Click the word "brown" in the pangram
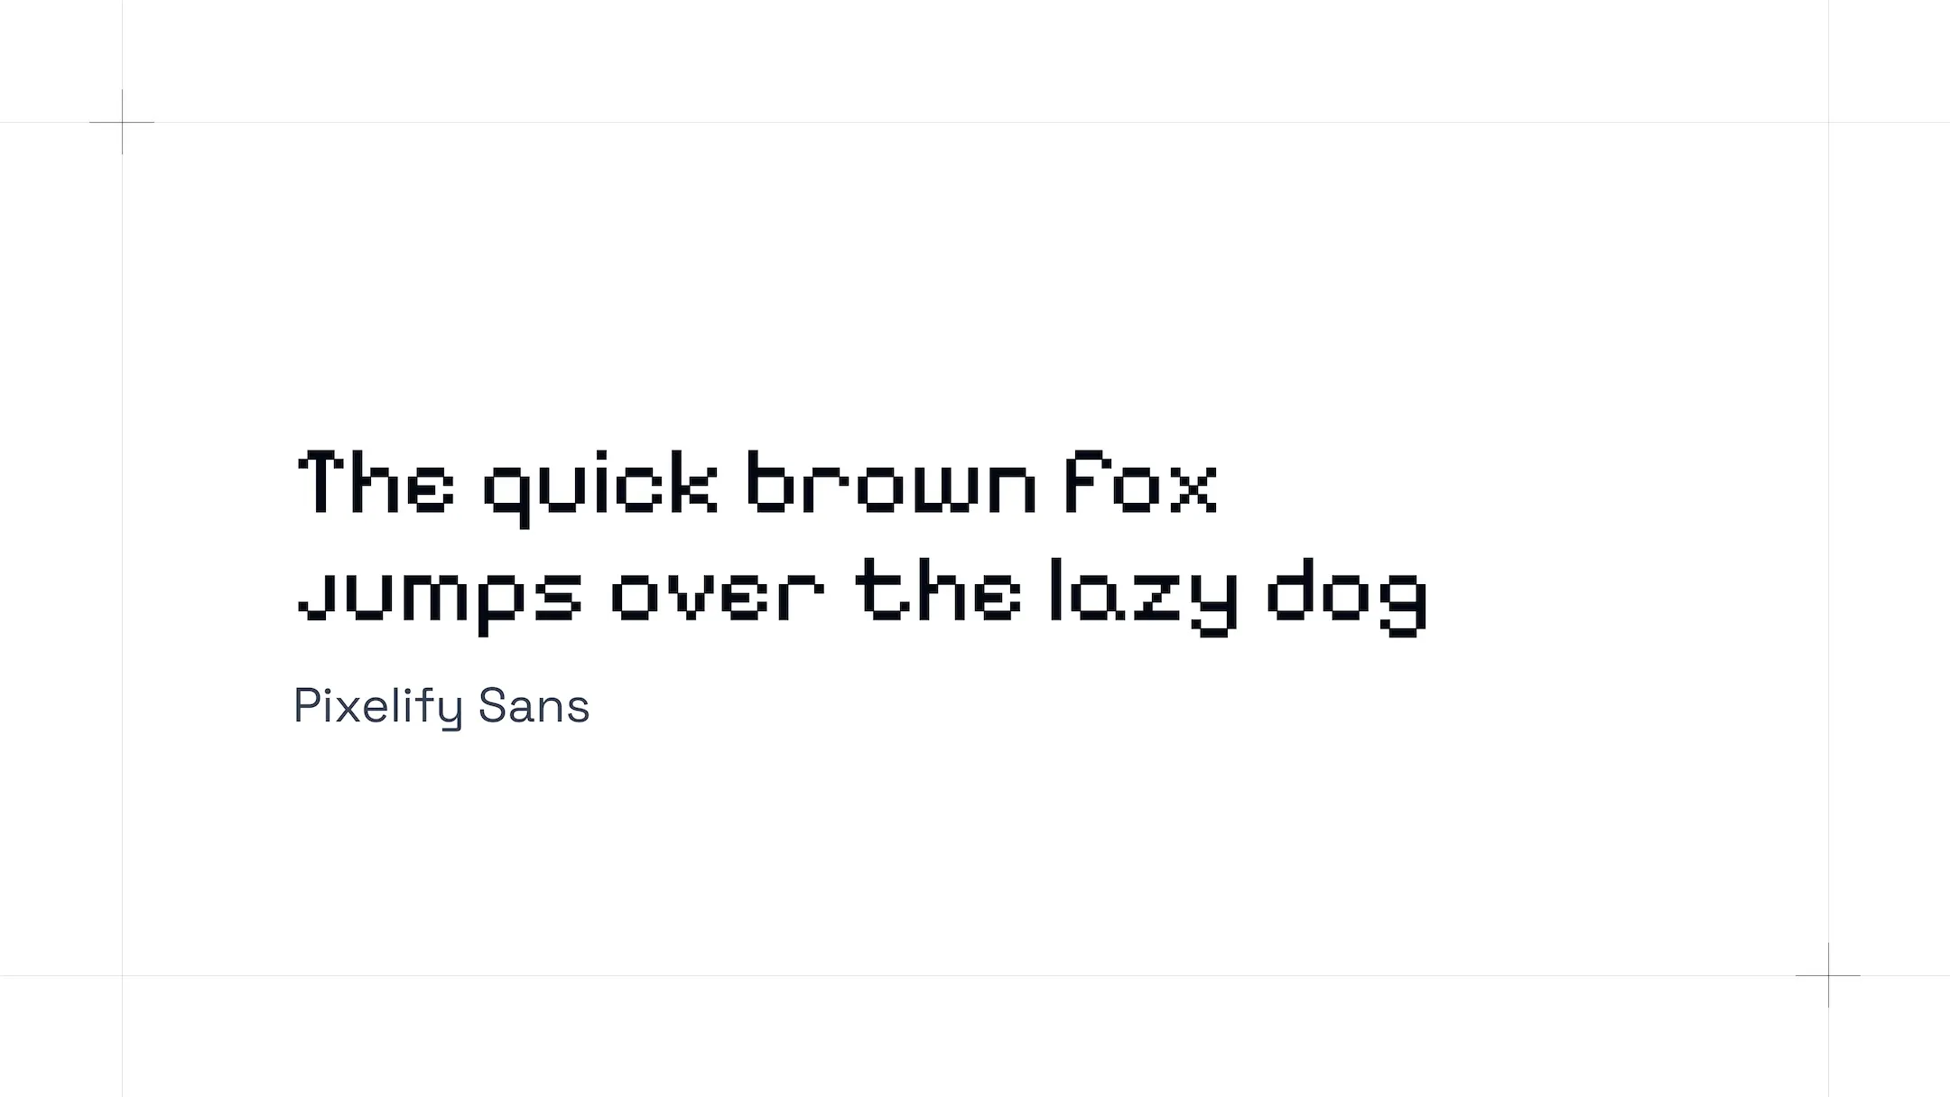1950x1097 pixels. pyautogui.click(x=891, y=484)
